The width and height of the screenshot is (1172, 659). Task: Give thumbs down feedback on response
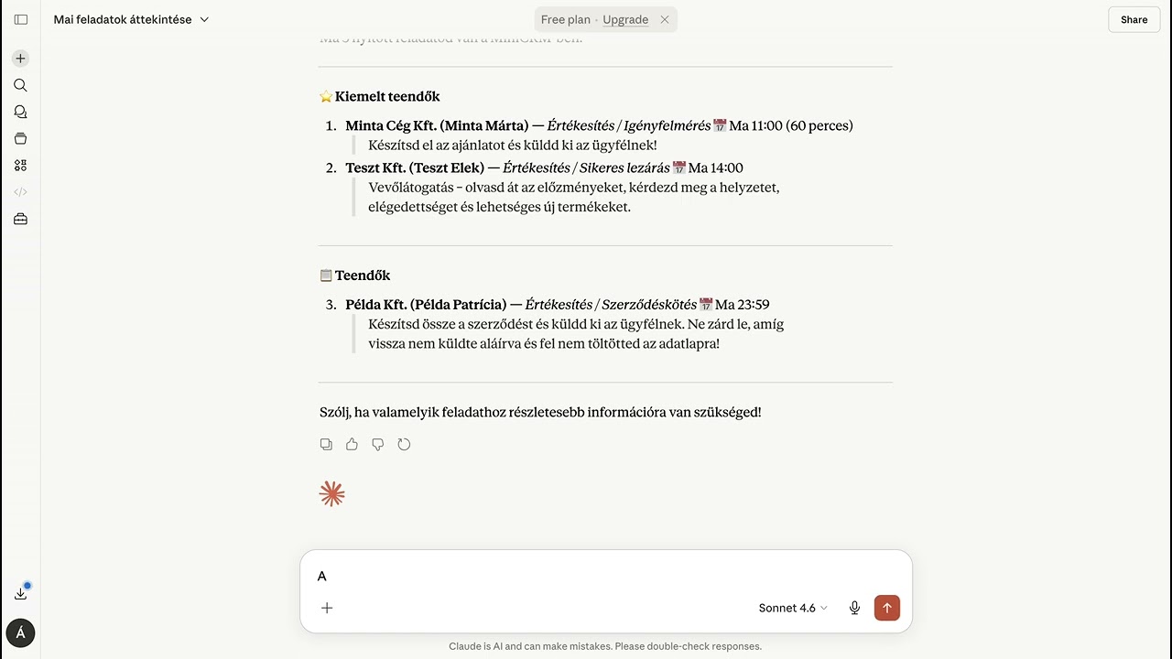pyautogui.click(x=378, y=444)
